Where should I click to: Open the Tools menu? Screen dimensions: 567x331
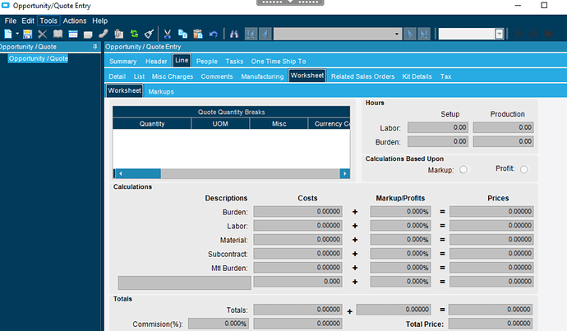point(48,21)
